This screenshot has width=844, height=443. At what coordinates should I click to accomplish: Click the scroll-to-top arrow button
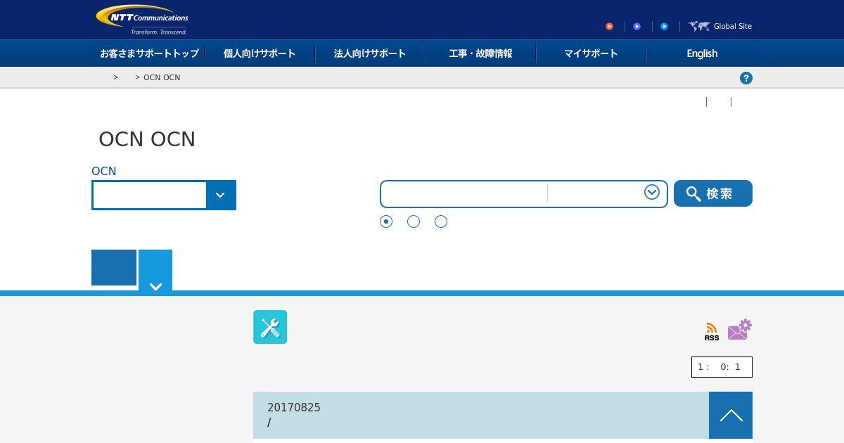pyautogui.click(x=731, y=416)
